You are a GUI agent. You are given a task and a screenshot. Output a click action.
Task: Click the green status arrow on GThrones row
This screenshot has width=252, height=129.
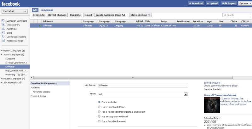pyautogui.click(x=40, y=26)
